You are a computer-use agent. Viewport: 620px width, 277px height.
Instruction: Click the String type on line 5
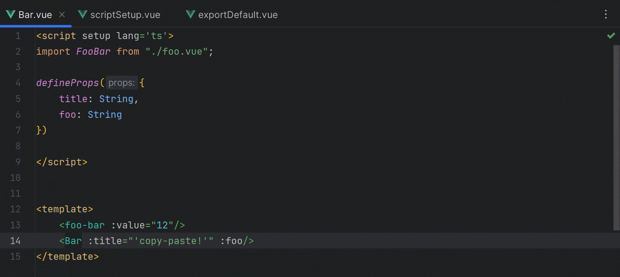(116, 99)
